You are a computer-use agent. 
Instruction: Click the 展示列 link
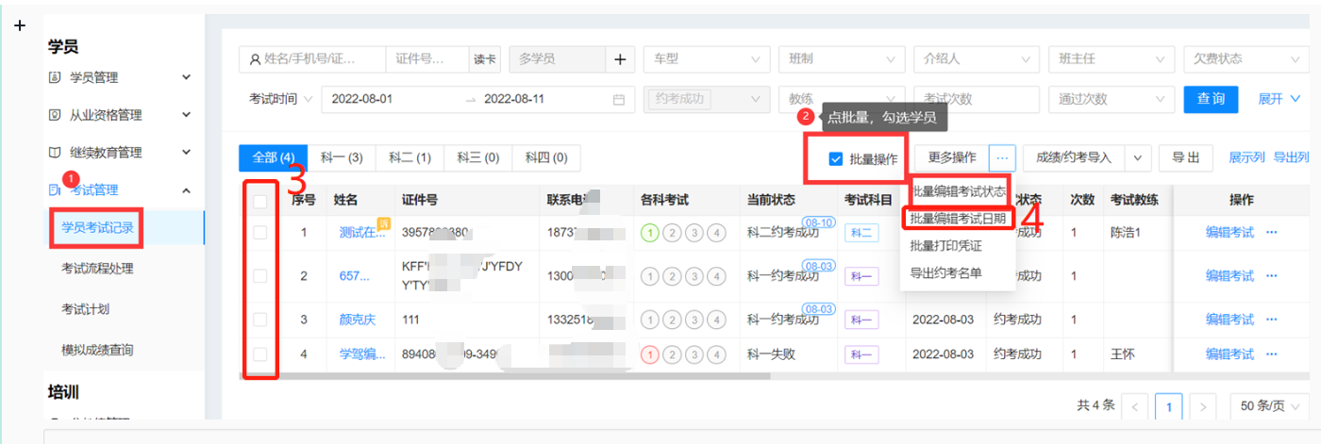[x=1246, y=158]
